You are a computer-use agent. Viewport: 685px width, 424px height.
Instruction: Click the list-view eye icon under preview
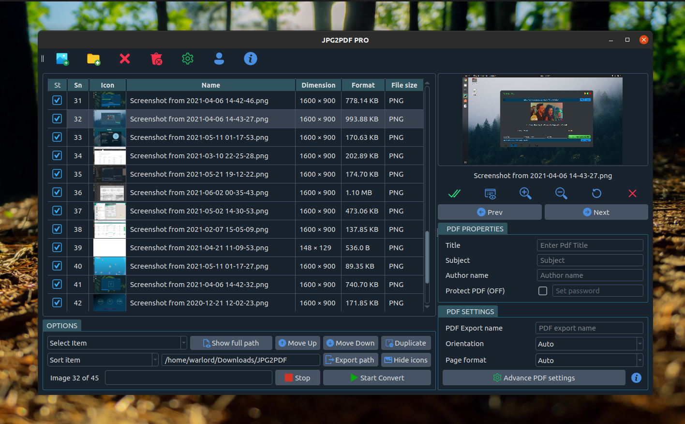pyautogui.click(x=490, y=194)
